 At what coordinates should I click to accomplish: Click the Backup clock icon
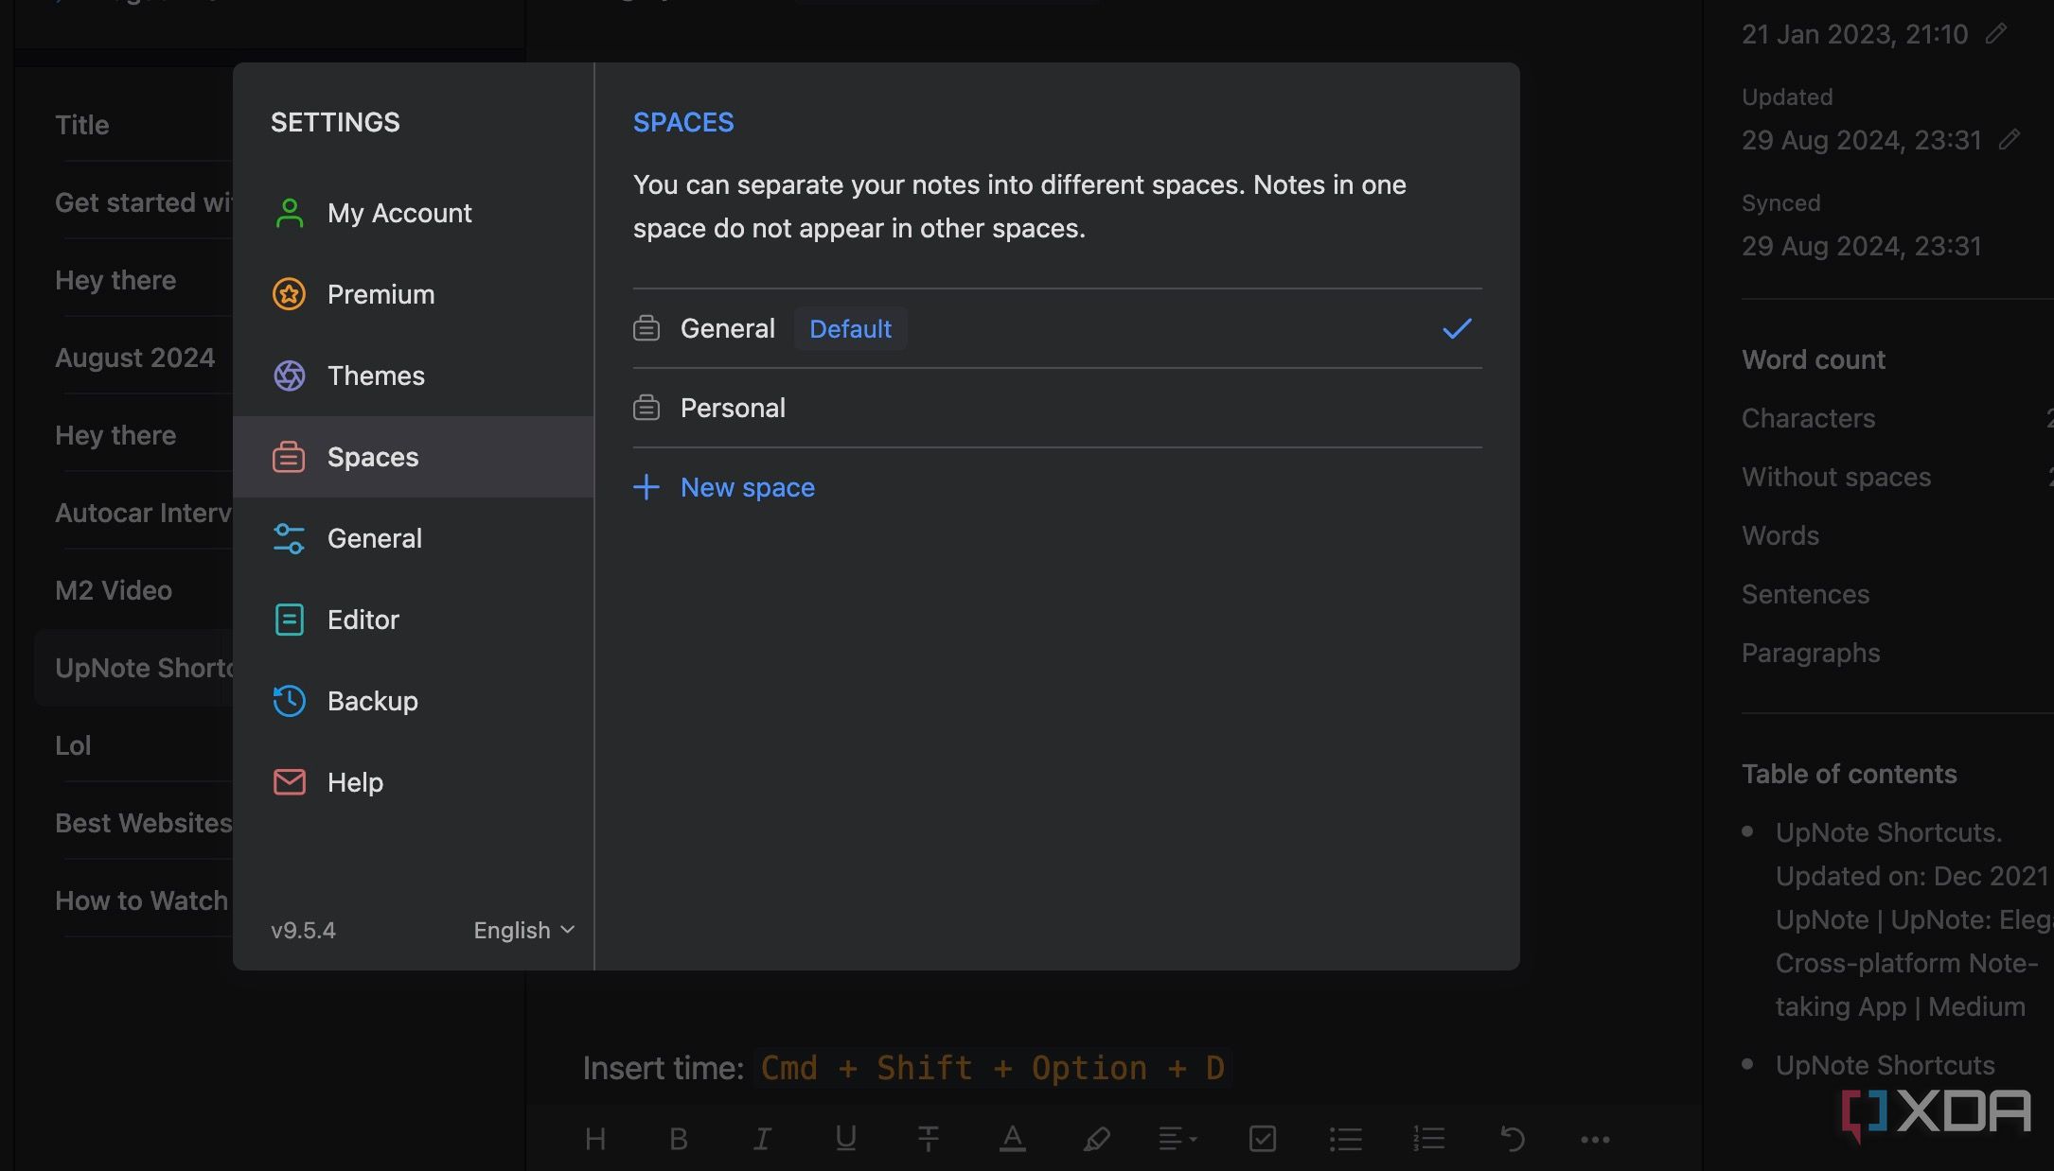tap(290, 701)
